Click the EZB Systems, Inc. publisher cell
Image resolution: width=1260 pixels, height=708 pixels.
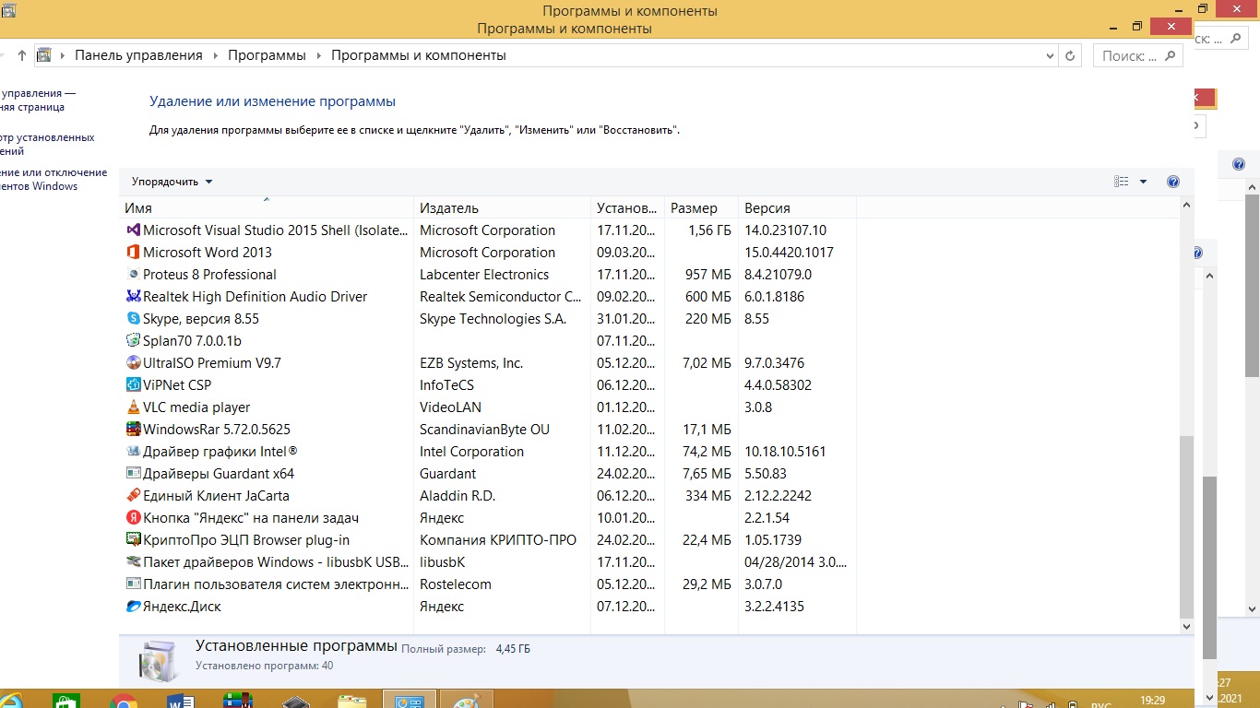(x=471, y=363)
